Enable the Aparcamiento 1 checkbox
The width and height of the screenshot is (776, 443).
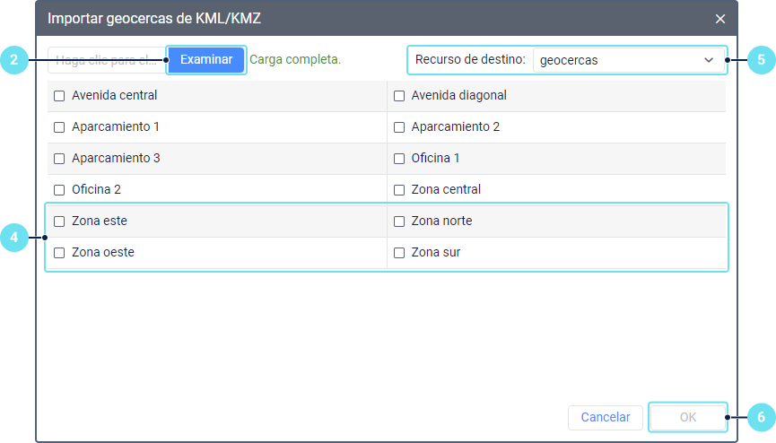pyautogui.click(x=59, y=126)
